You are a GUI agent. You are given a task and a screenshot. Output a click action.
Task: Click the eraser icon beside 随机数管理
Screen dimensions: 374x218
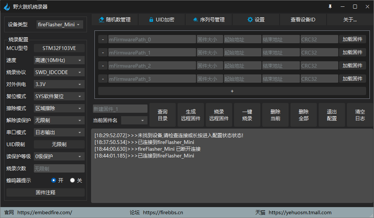101,20
